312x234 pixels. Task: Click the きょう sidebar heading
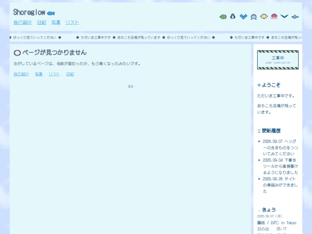pyautogui.click(x=269, y=210)
